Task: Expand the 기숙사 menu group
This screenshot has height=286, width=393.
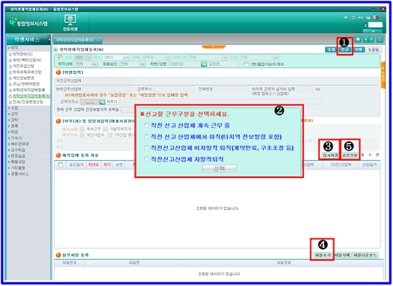Action: tap(15, 138)
